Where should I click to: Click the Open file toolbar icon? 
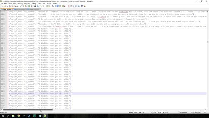[5, 6]
